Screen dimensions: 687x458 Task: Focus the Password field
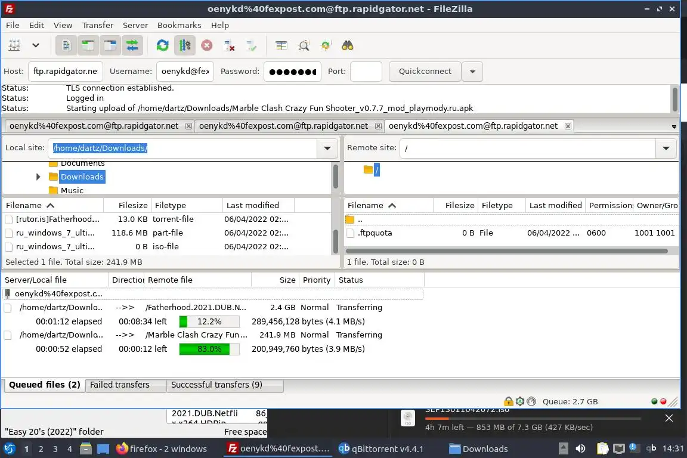click(x=292, y=72)
